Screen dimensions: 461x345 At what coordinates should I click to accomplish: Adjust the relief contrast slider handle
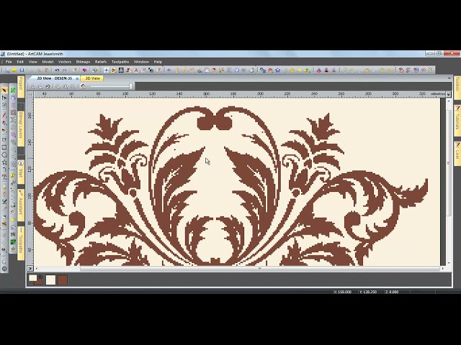[131, 86]
